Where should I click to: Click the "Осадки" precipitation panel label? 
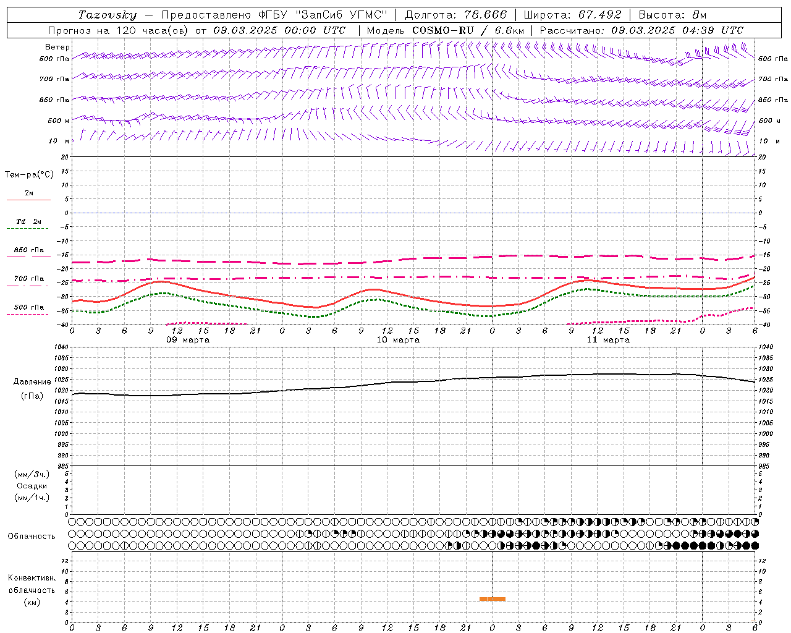click(32, 486)
